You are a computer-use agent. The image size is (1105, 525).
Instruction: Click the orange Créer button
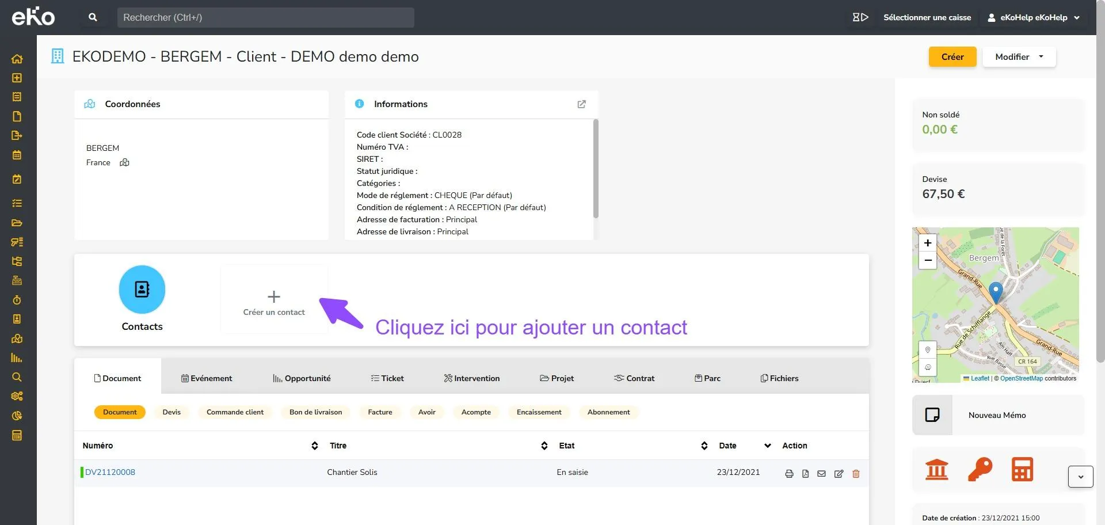click(x=952, y=56)
